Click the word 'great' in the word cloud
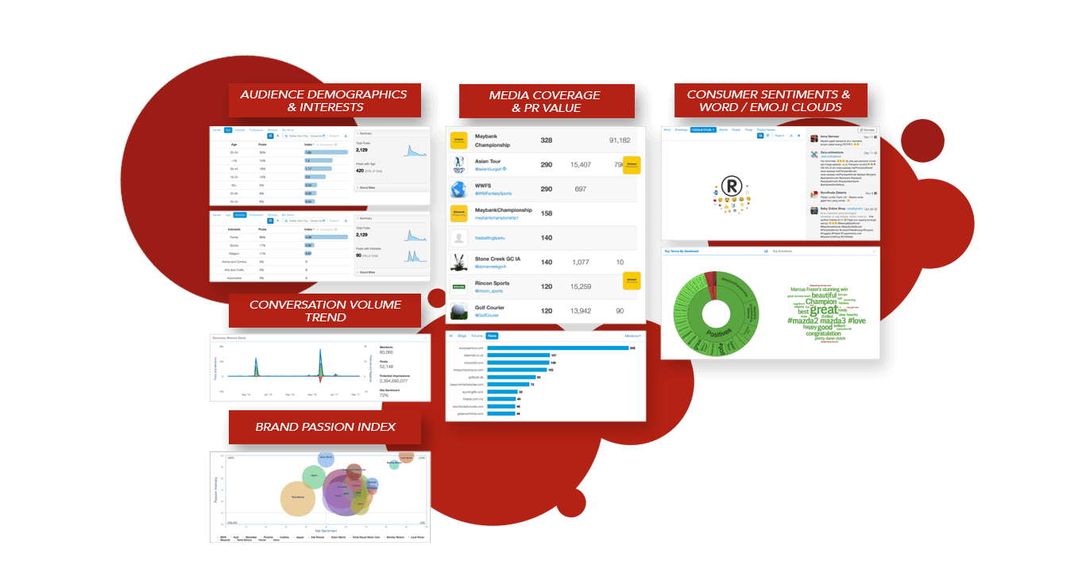Image resolution: width=1090 pixels, height=580 pixels. 823,310
